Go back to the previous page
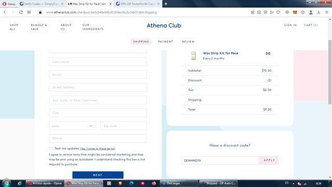Image resolution: width=332 pixels, height=187 pixels. tap(5, 12)
